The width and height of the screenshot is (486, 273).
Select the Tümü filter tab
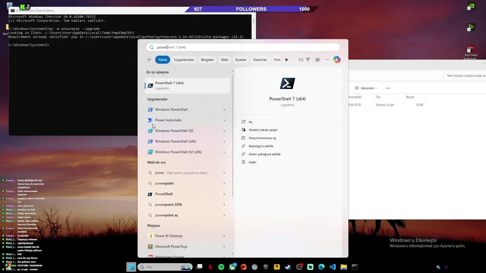point(163,60)
